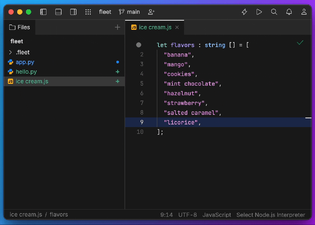Viewport: 315px width, 225px height.
Task: Toggle the bottom panel visibility
Action: tap(58, 12)
